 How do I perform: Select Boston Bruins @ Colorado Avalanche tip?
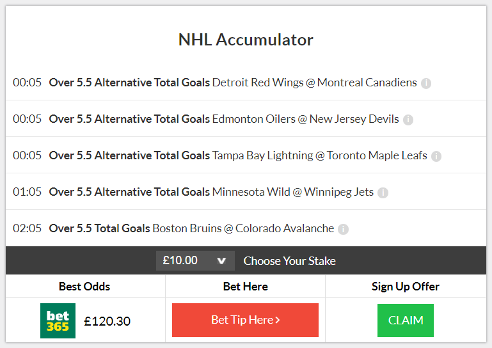pyautogui.click(x=246, y=228)
